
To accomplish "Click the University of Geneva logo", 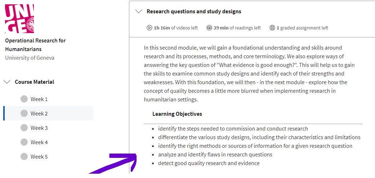I will pyautogui.click(x=19, y=19).
